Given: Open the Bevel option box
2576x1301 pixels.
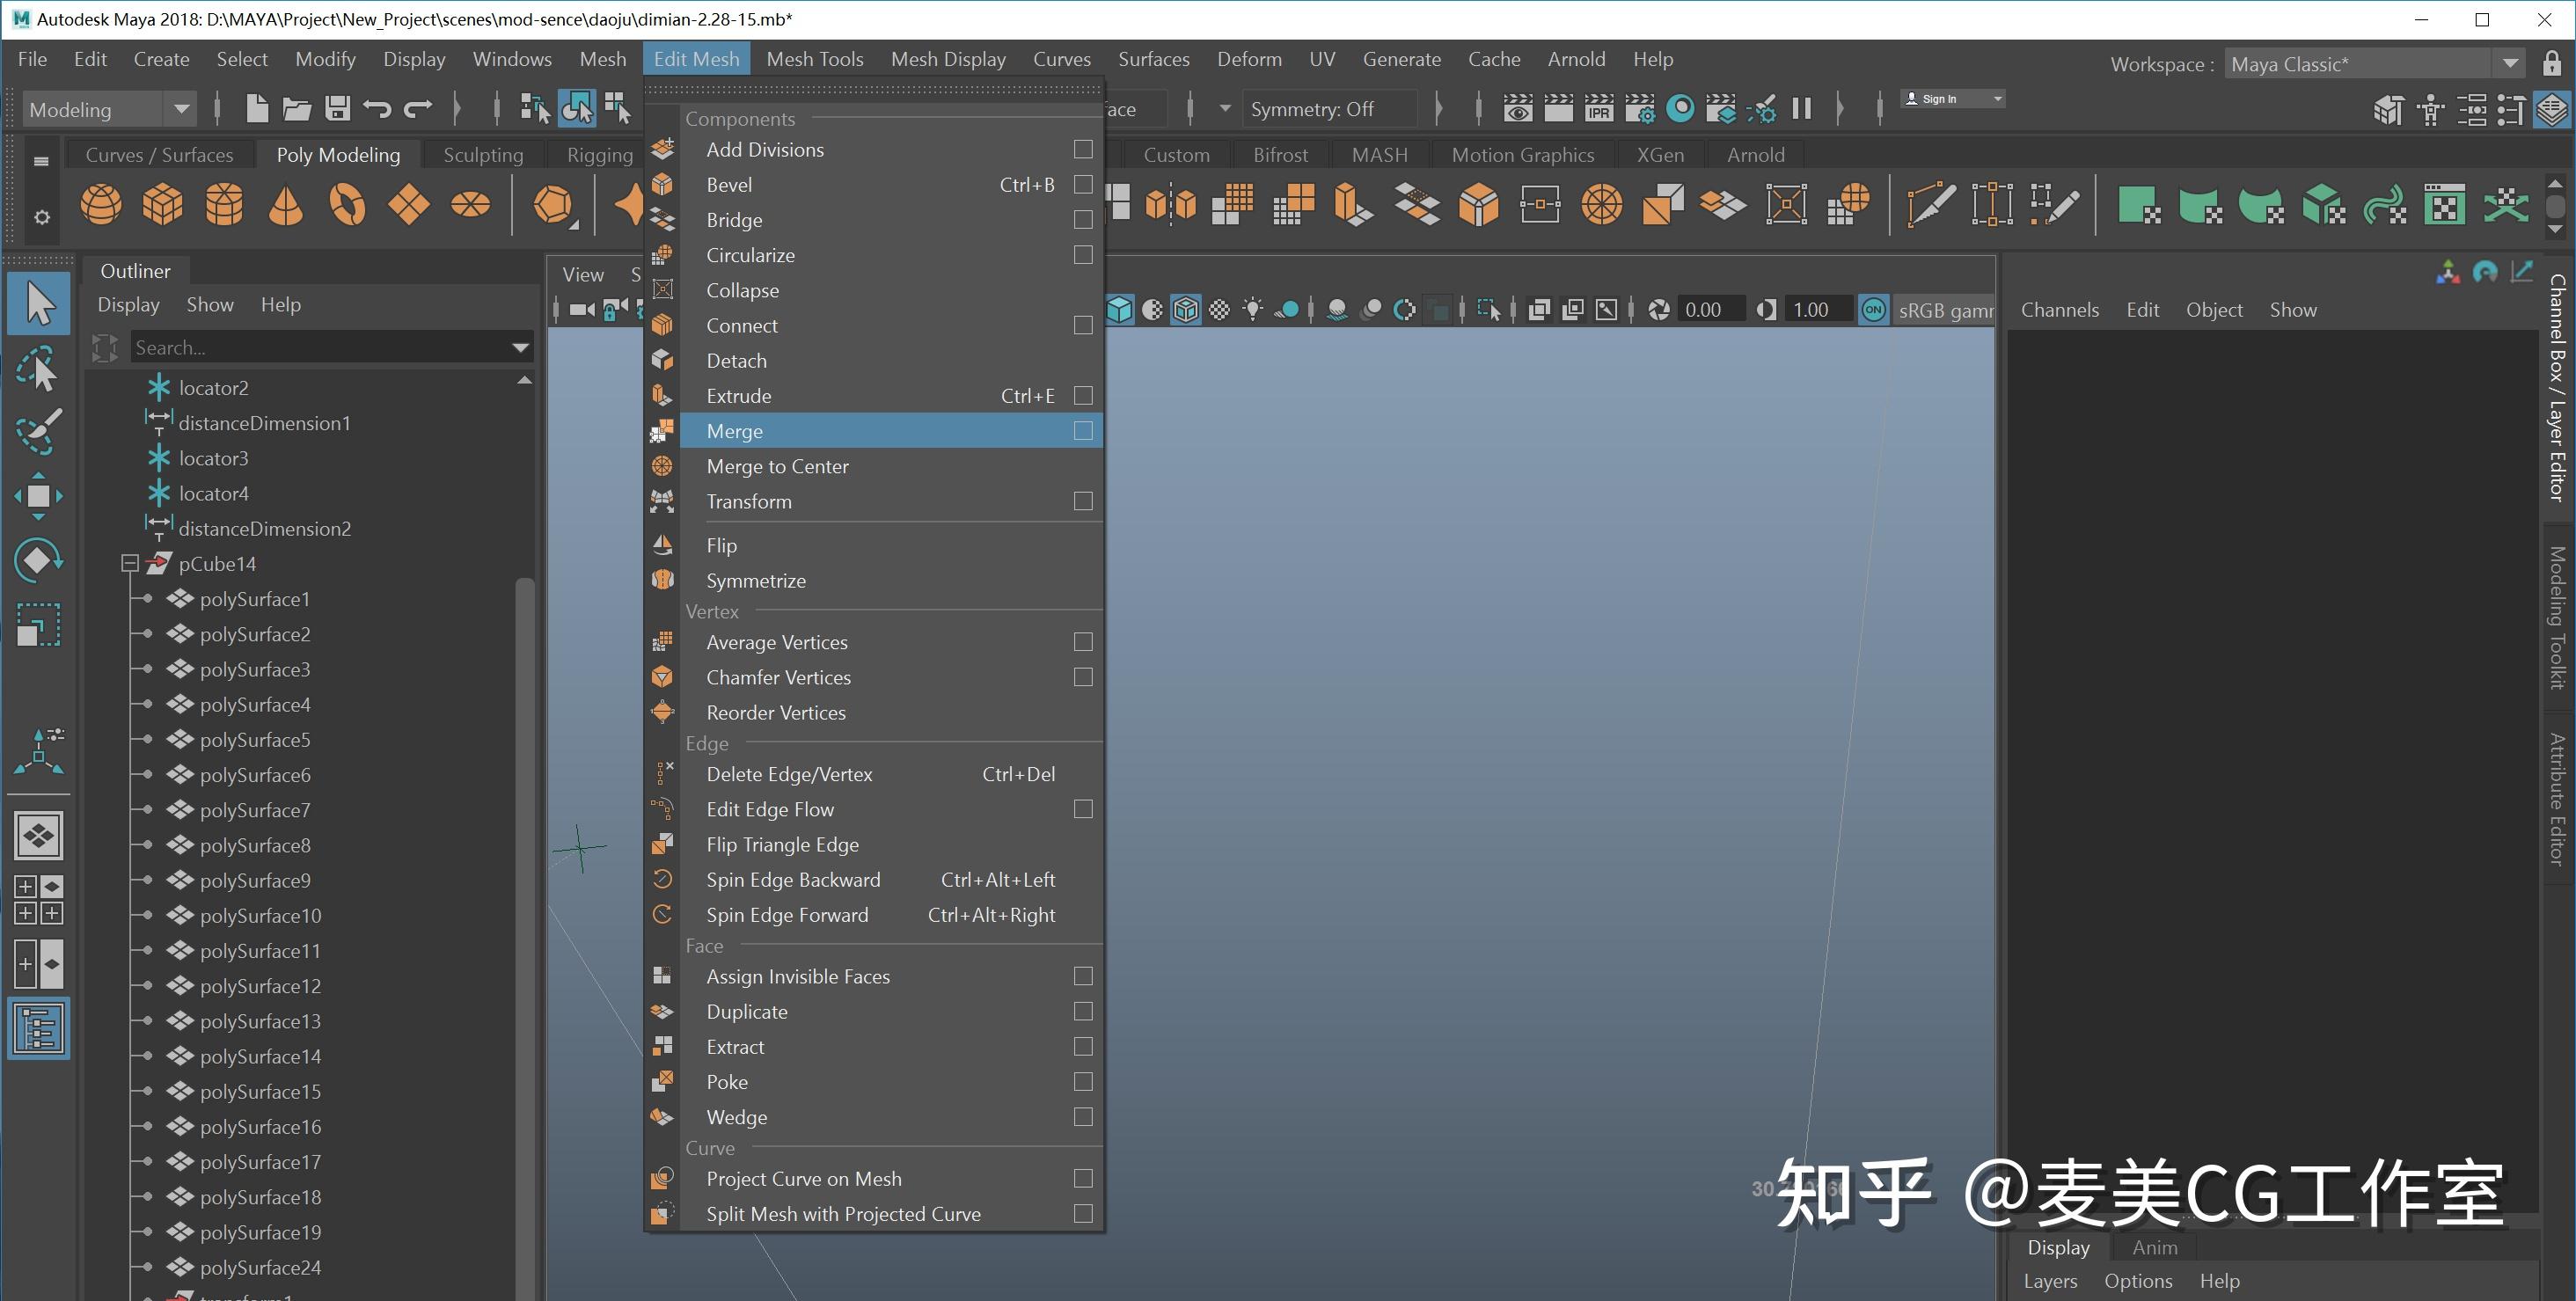Looking at the screenshot, I should coord(1083,184).
